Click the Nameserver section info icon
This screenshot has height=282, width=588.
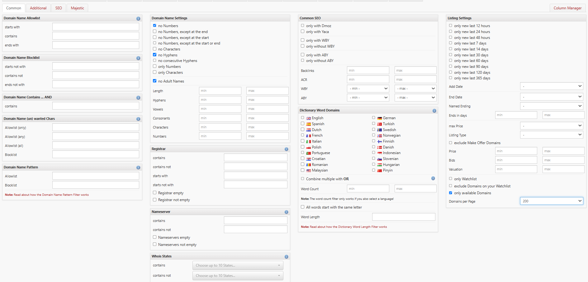[286, 212]
